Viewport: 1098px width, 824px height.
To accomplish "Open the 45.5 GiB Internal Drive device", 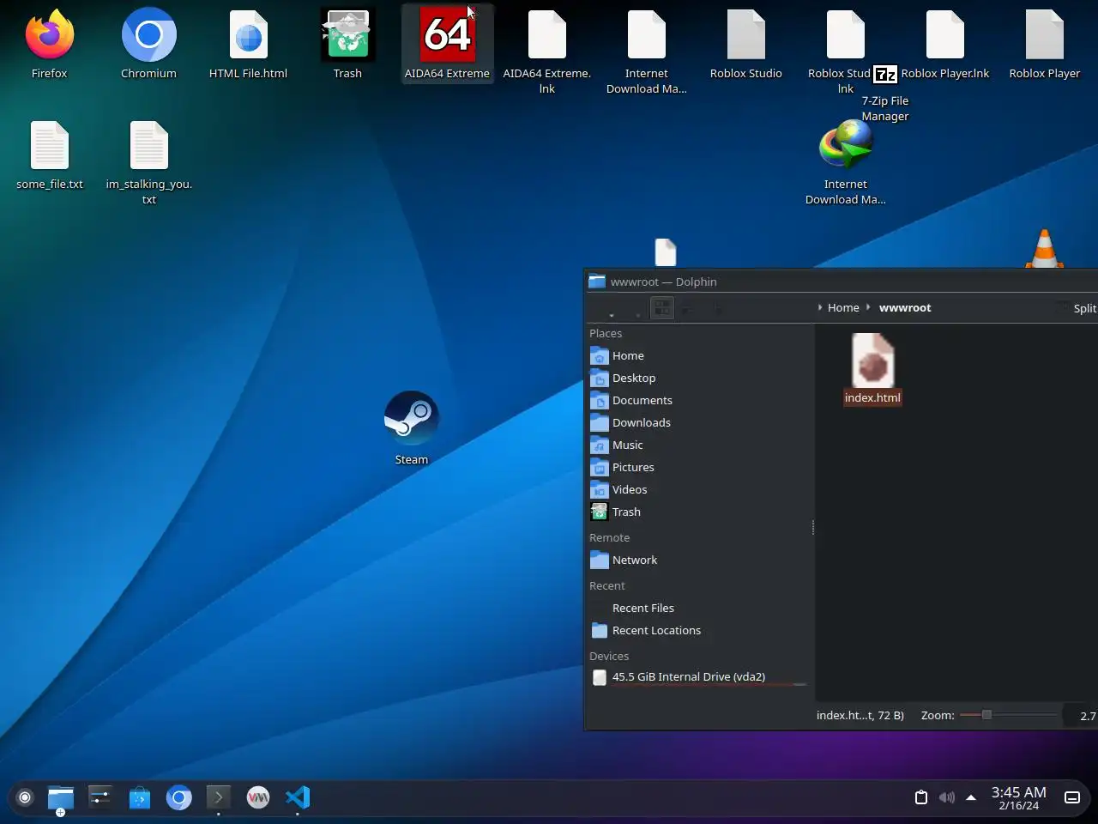I will point(698,676).
